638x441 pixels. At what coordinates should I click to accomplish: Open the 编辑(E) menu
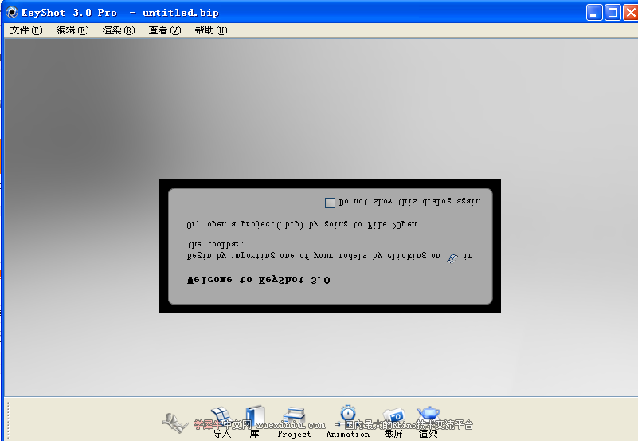[x=72, y=30]
